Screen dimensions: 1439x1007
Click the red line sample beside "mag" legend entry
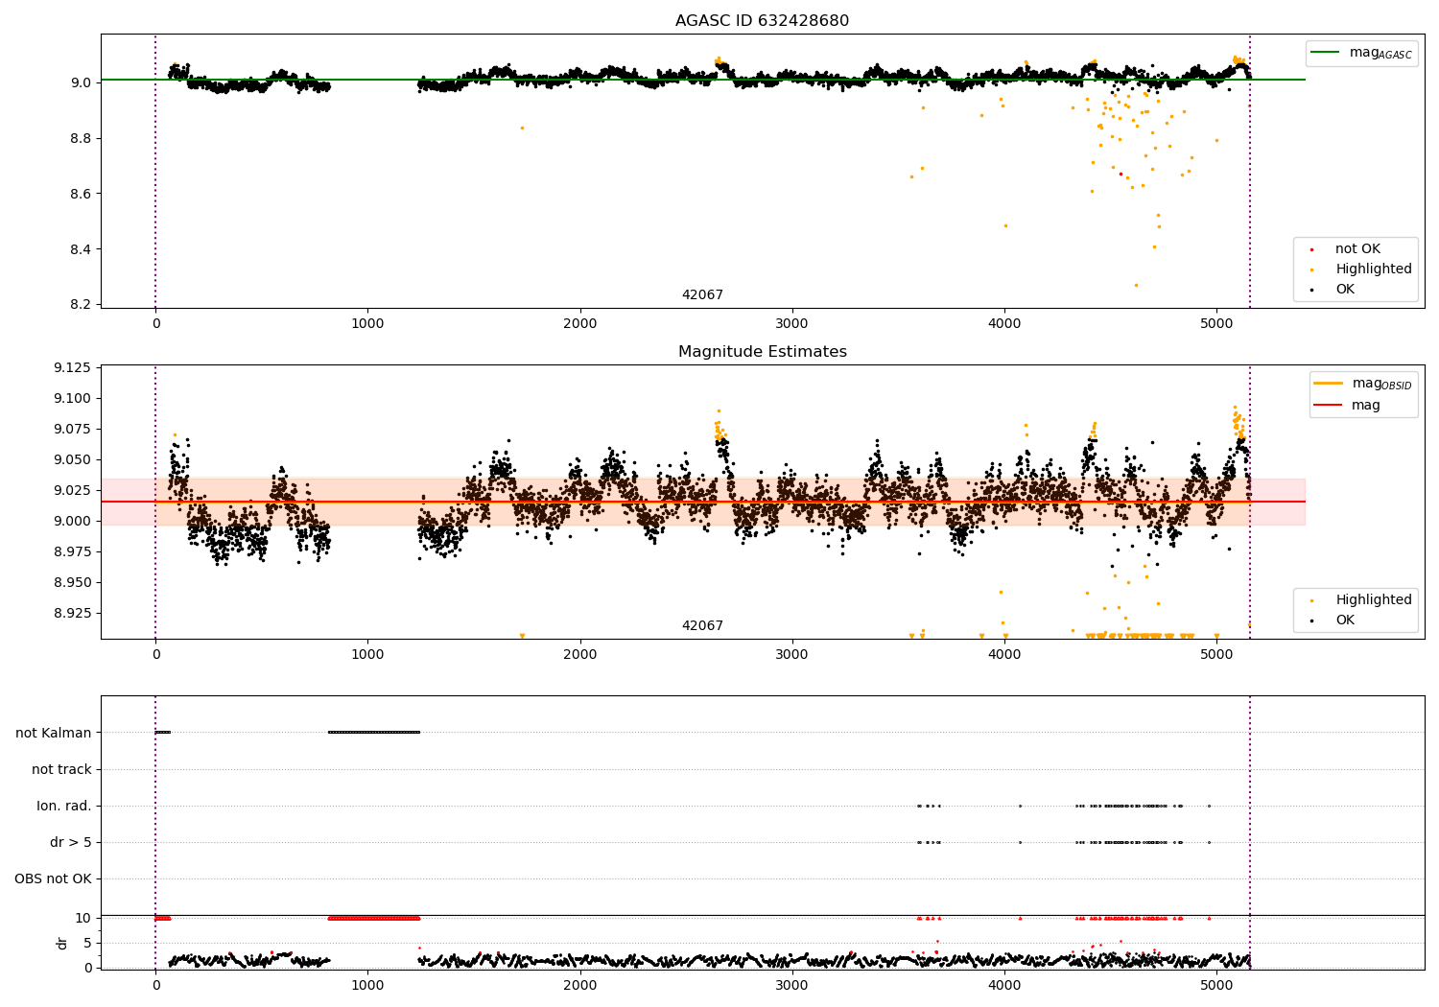1329,406
